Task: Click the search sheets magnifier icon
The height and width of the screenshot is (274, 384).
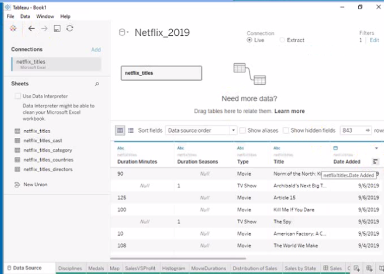Action: pos(97,84)
